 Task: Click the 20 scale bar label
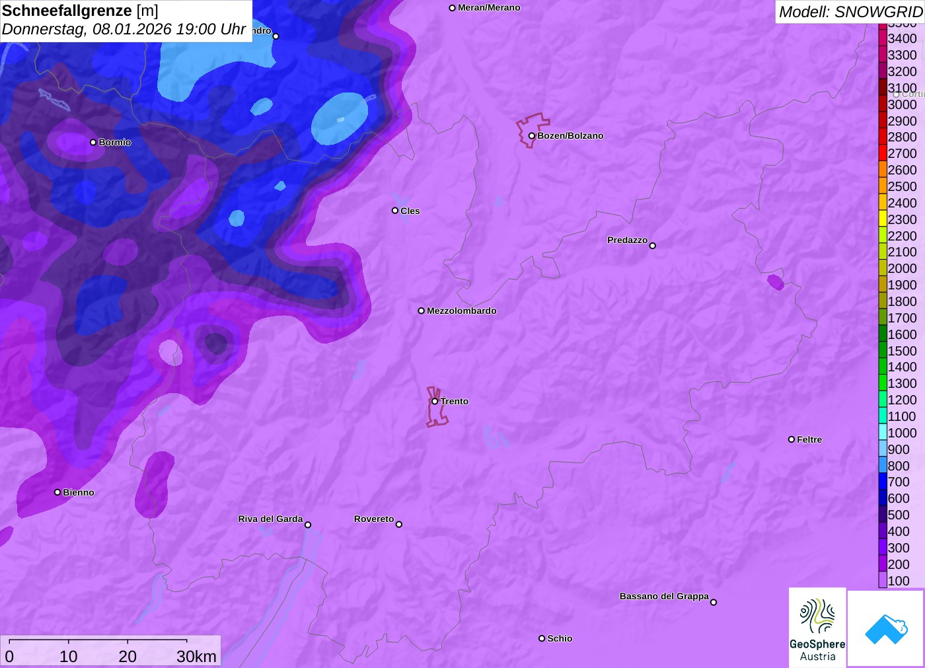(128, 656)
